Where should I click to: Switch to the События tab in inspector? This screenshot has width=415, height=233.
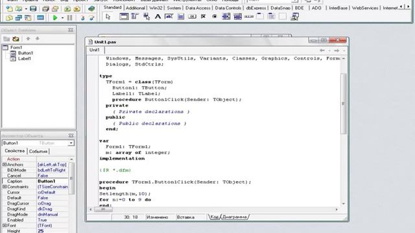(x=38, y=151)
